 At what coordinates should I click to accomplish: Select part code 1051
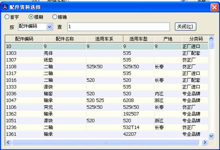pyautogui.click(x=11, y=121)
